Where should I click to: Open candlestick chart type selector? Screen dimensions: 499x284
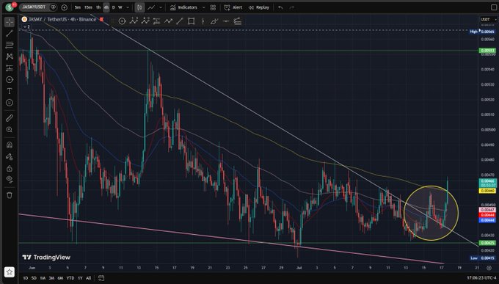tap(139, 7)
